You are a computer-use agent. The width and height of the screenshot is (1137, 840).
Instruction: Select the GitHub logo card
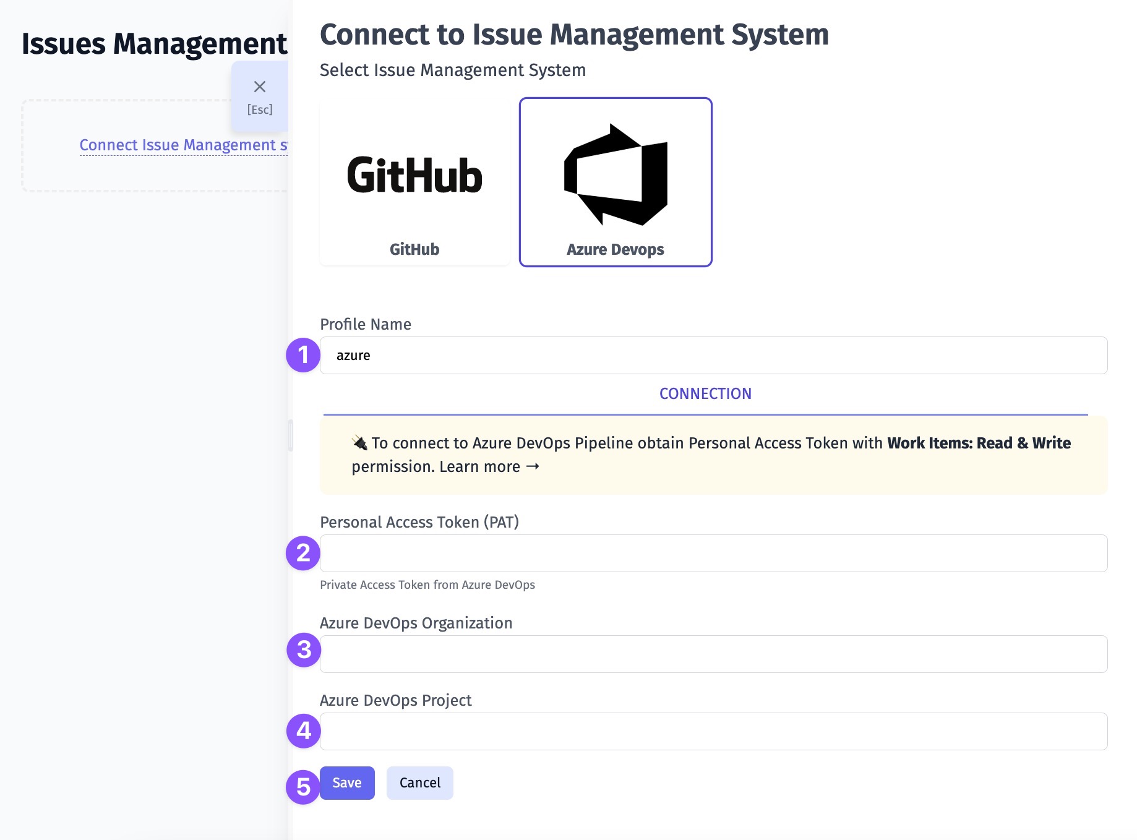414,182
